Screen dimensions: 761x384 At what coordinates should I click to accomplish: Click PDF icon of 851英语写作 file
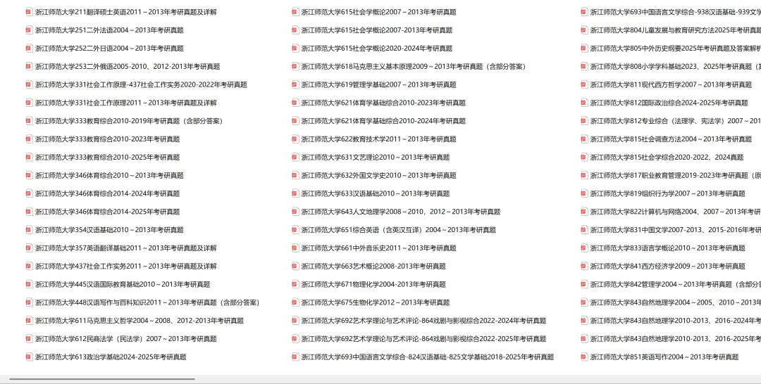click(584, 357)
